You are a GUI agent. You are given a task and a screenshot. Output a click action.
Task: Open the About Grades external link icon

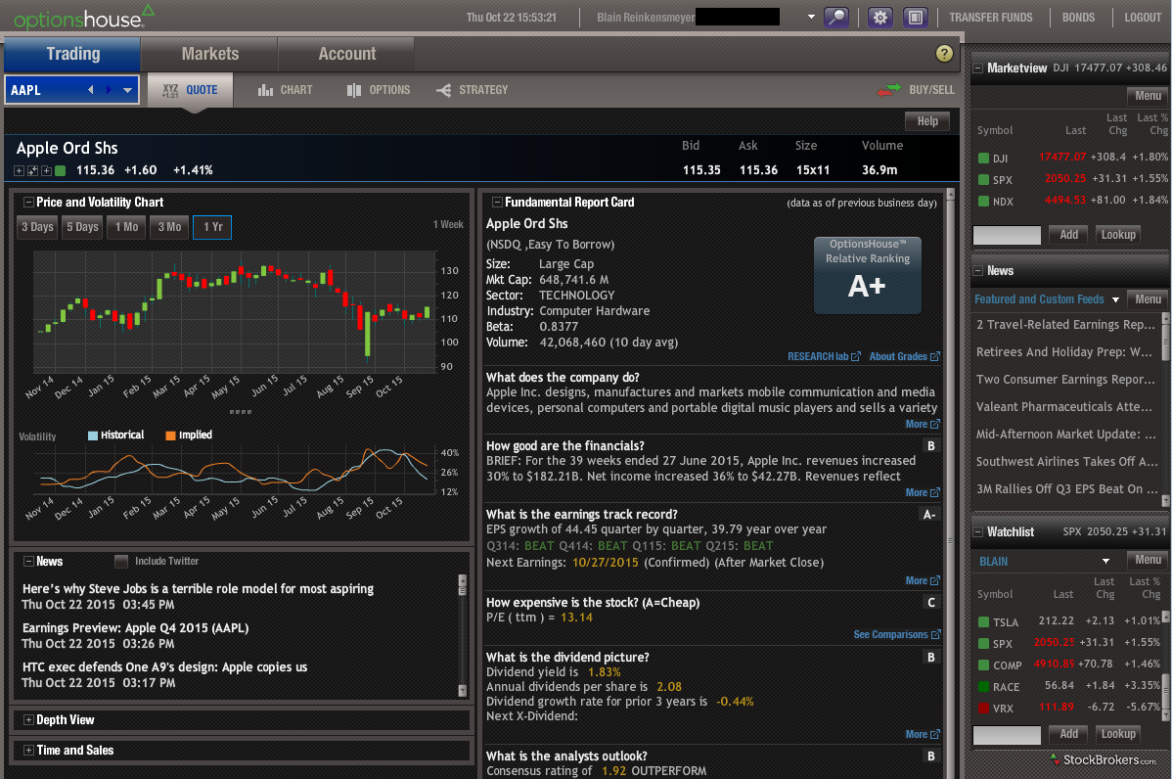935,356
